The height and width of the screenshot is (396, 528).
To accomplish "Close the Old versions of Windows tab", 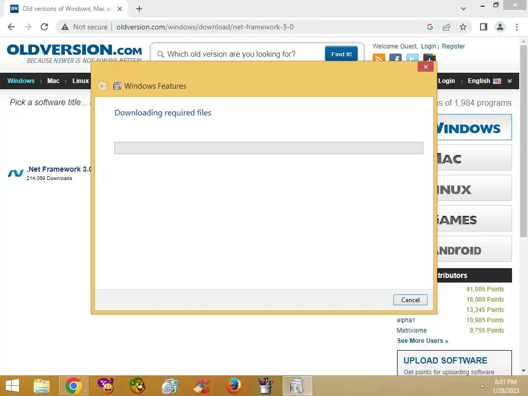I will pos(120,9).
